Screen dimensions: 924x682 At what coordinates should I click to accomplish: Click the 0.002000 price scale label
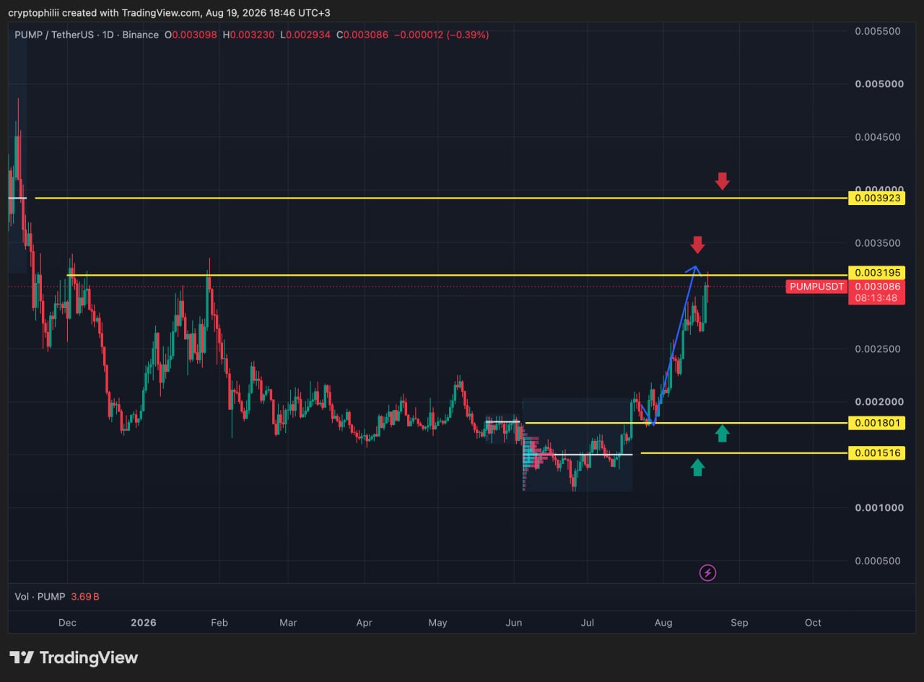pos(879,402)
